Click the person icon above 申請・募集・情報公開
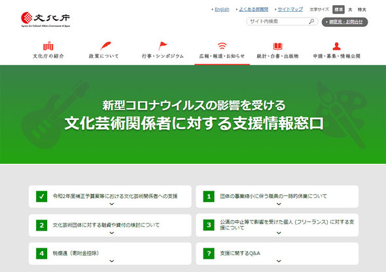This screenshot has height=272, width=386. [336, 46]
